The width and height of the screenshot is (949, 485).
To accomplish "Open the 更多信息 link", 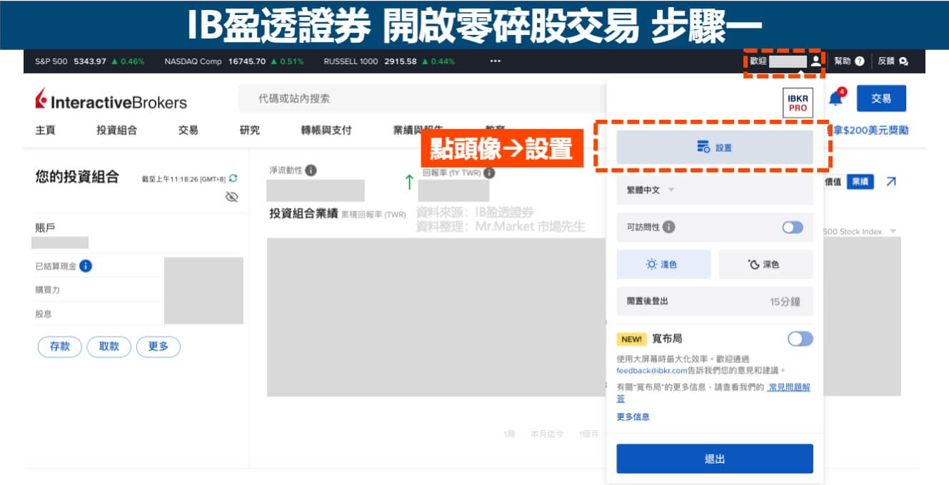I will click(x=633, y=417).
